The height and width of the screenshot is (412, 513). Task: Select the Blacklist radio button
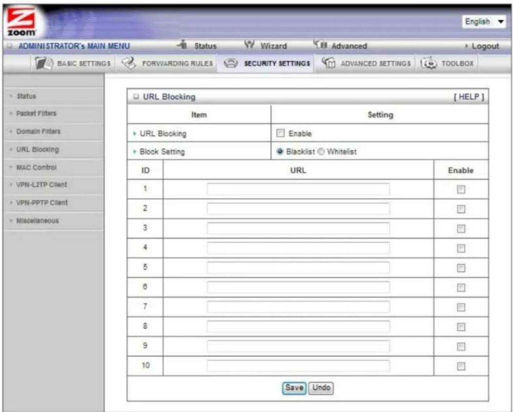(x=280, y=152)
